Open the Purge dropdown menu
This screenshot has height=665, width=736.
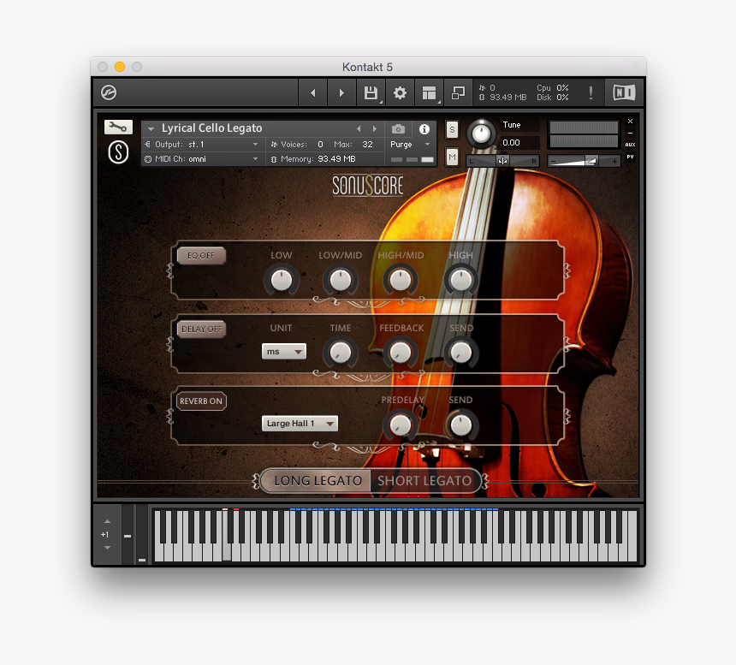(x=410, y=145)
